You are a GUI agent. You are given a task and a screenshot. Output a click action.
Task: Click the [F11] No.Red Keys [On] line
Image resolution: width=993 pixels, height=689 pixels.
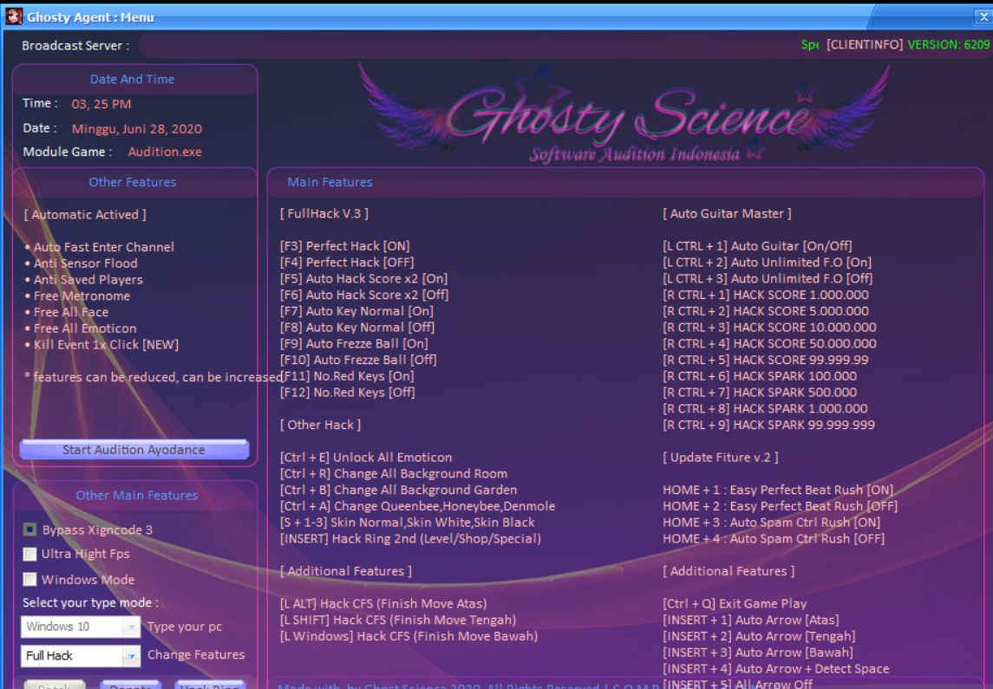(347, 376)
